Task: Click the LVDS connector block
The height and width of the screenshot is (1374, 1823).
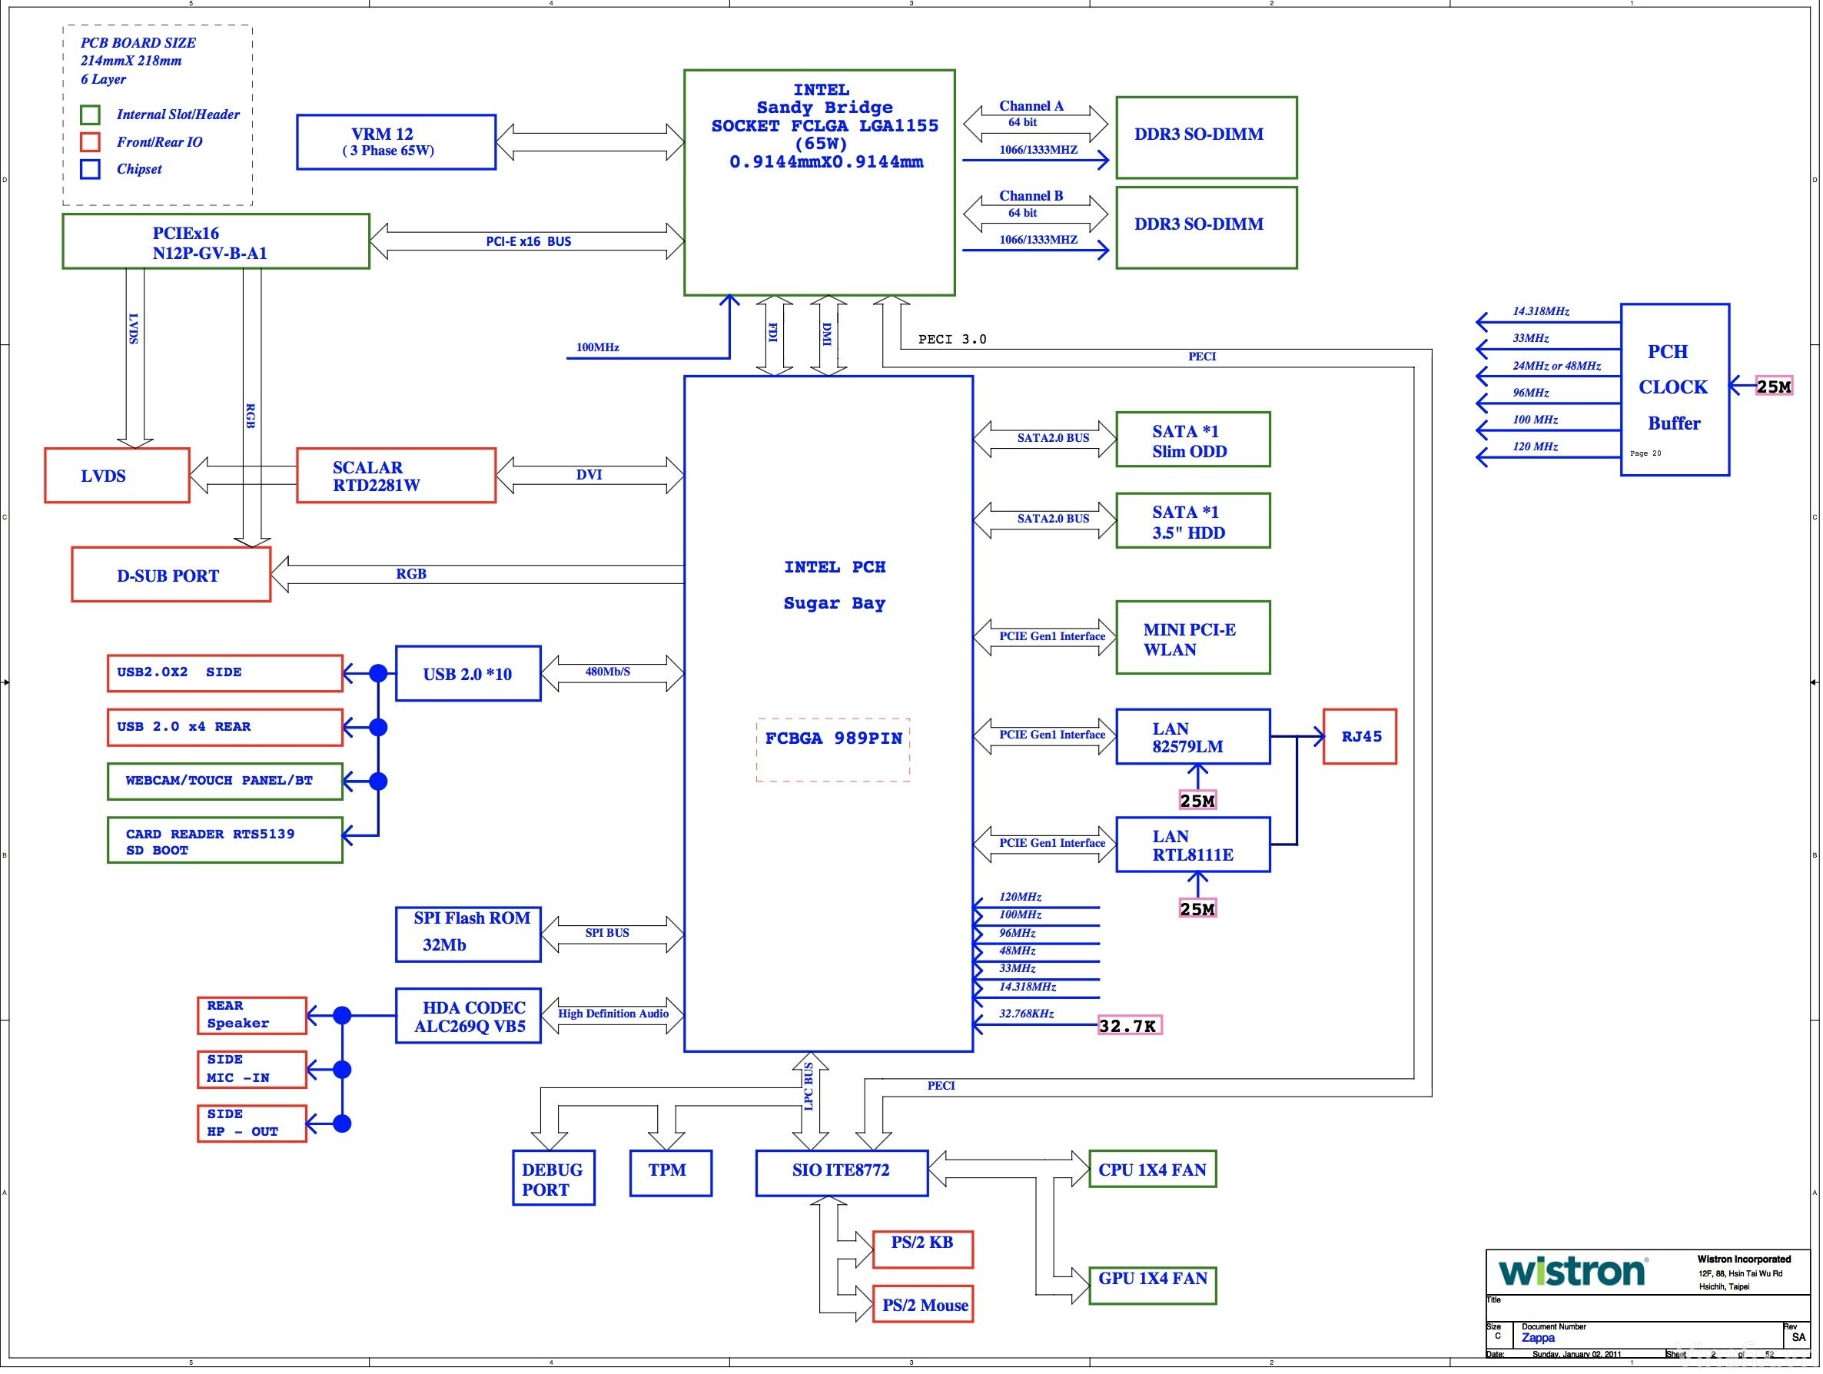Action: pos(117,476)
